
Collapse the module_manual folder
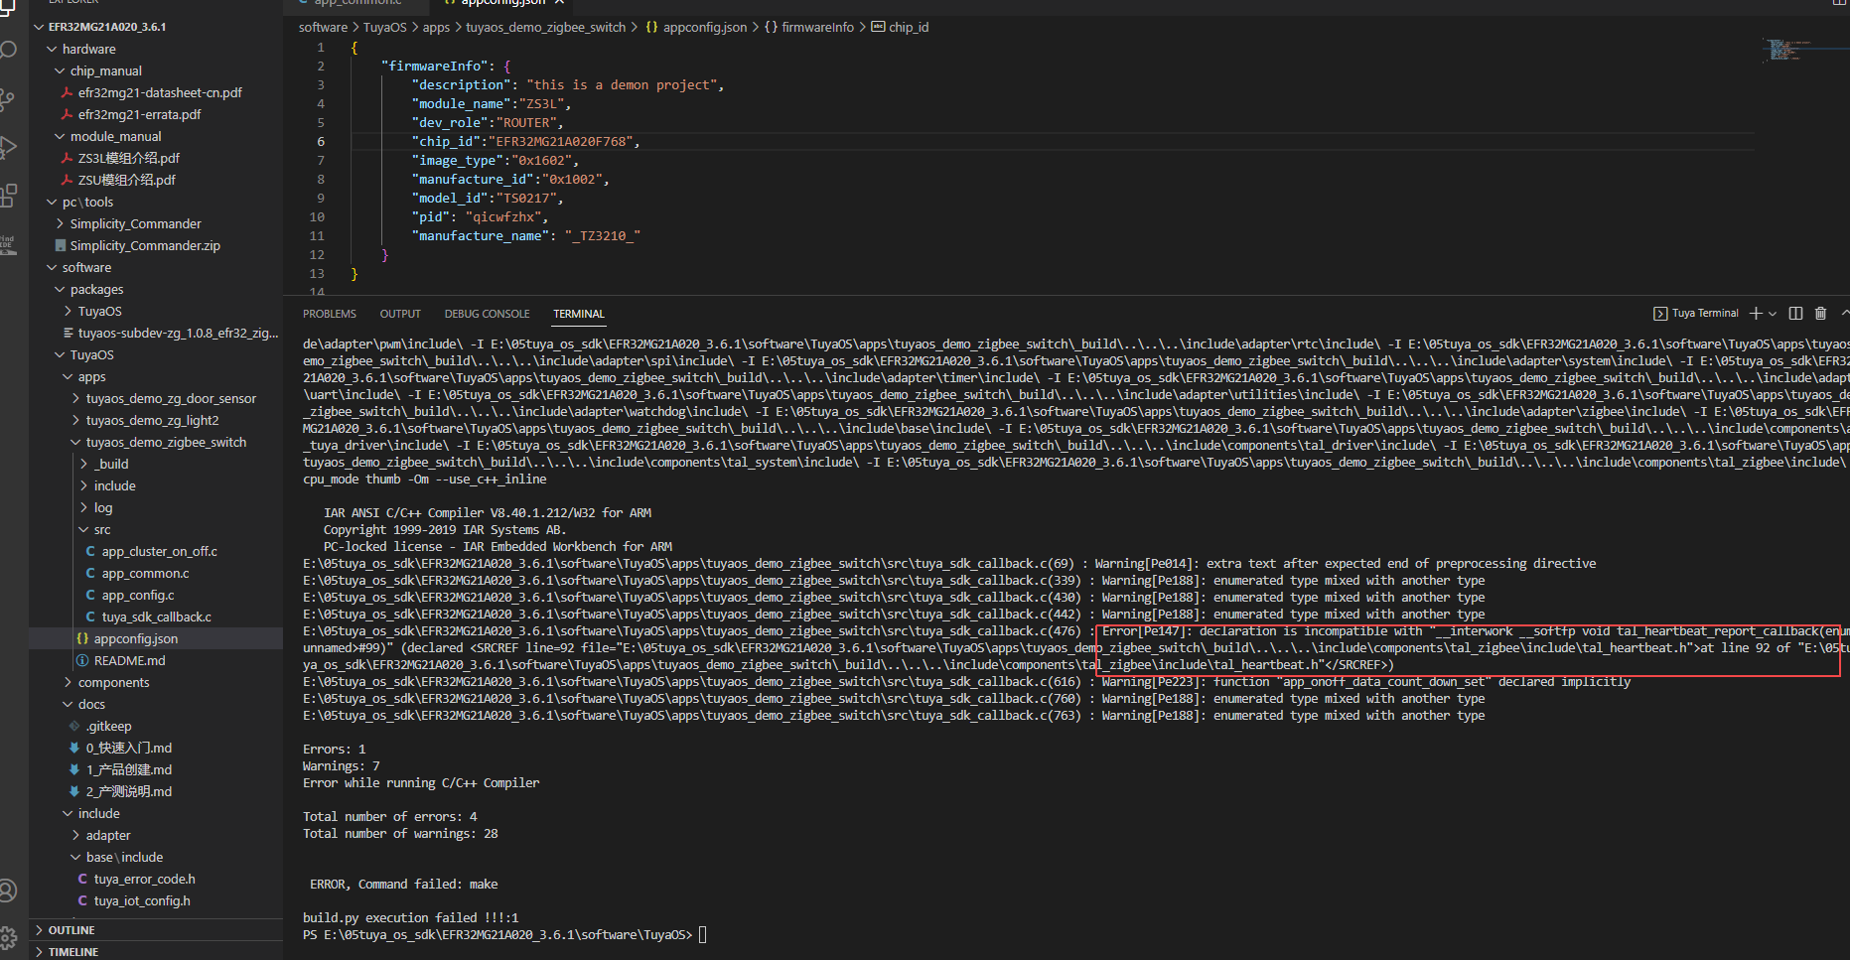point(60,136)
